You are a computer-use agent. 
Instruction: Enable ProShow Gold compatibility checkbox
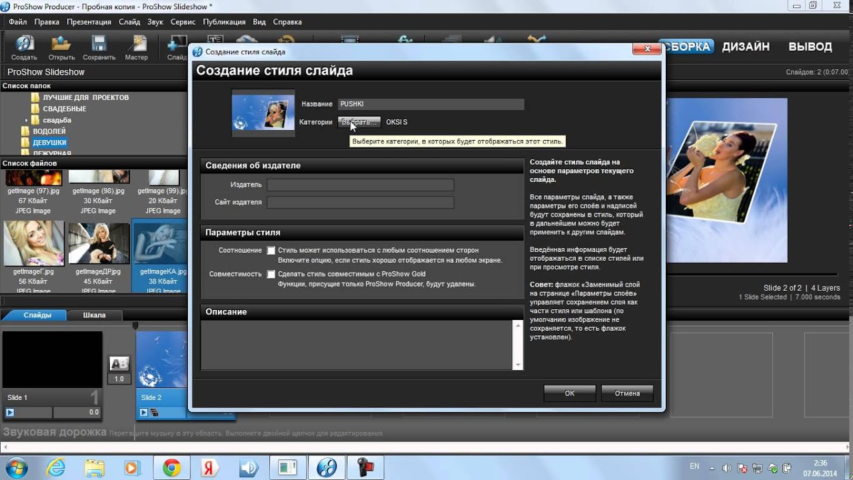[x=271, y=274]
